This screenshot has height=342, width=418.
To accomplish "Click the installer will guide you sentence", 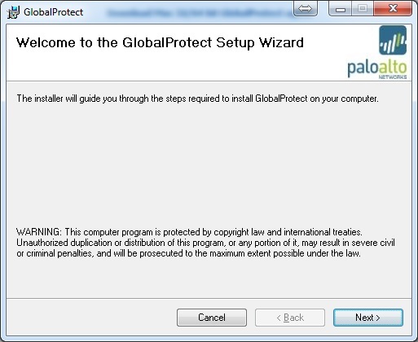I will point(197,99).
